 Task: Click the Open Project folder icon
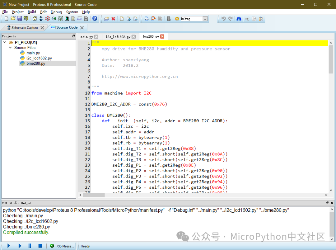click(13, 19)
